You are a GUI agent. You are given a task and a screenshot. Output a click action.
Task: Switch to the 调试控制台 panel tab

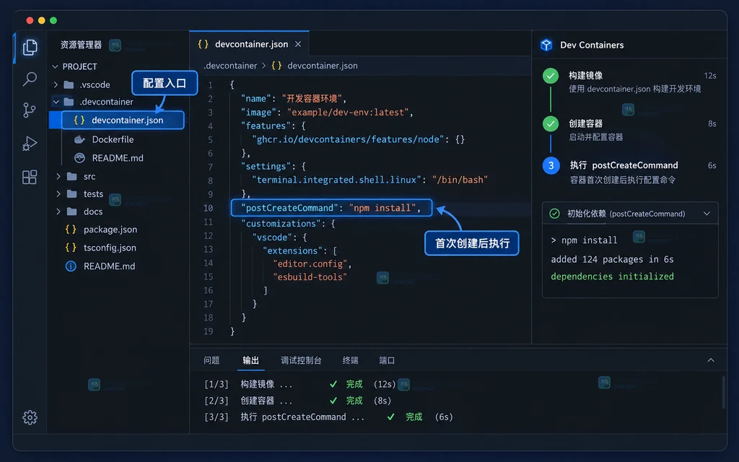tap(301, 360)
